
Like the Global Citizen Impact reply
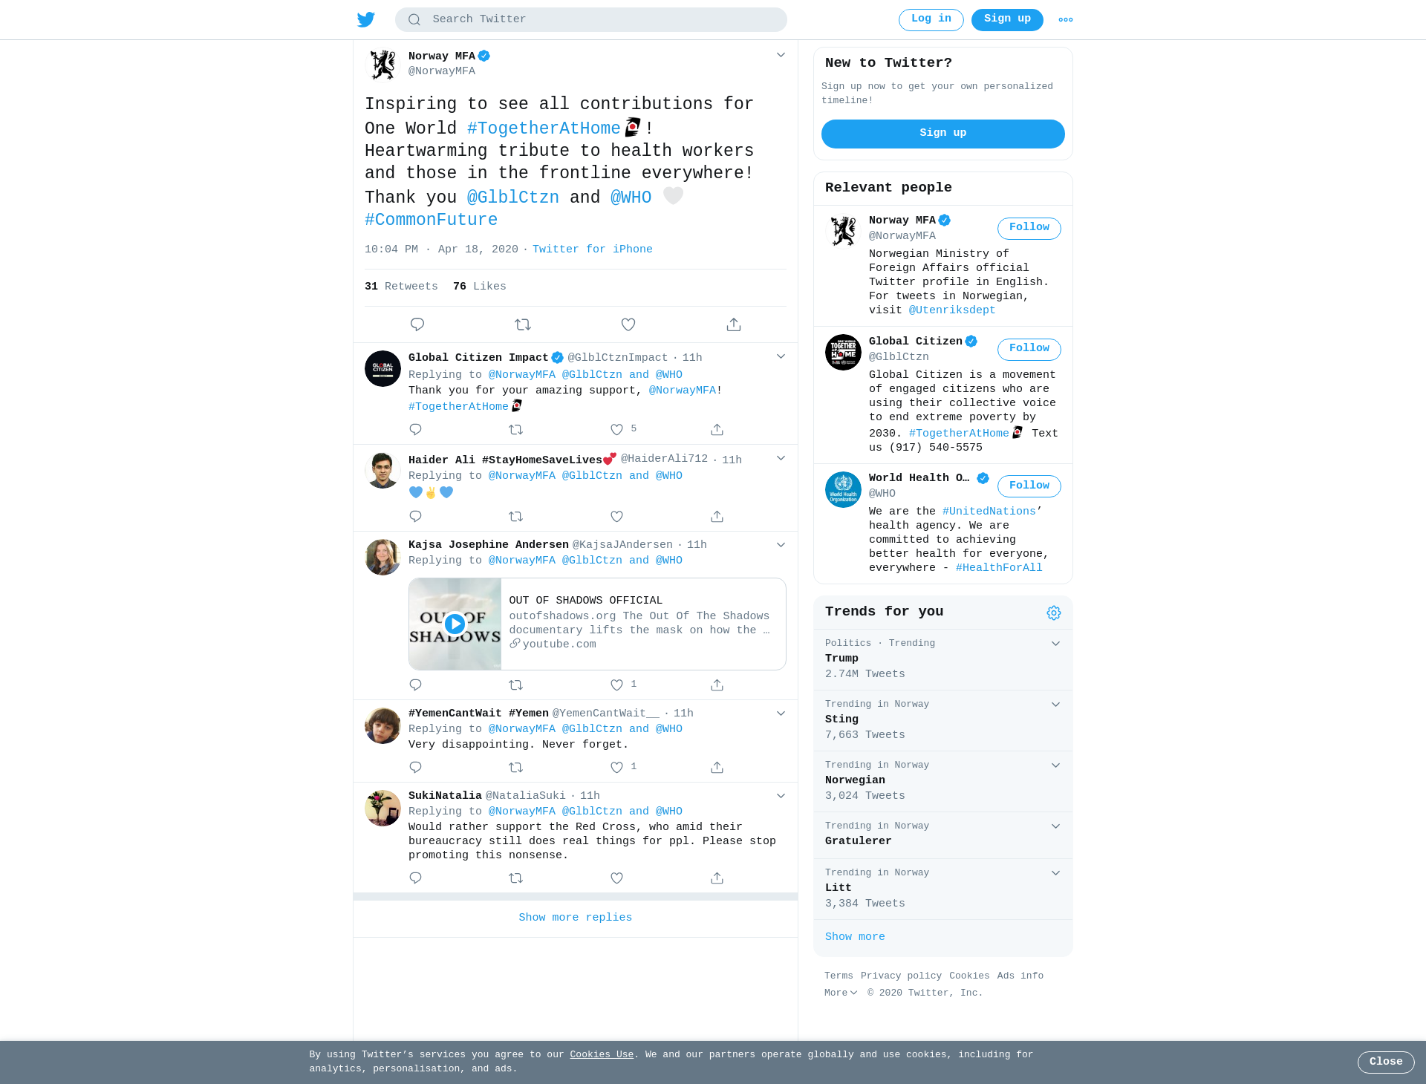616,429
